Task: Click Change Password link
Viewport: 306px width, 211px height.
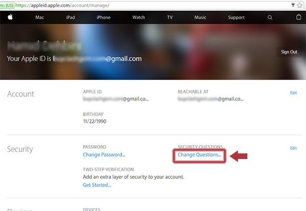Action: 104,154
